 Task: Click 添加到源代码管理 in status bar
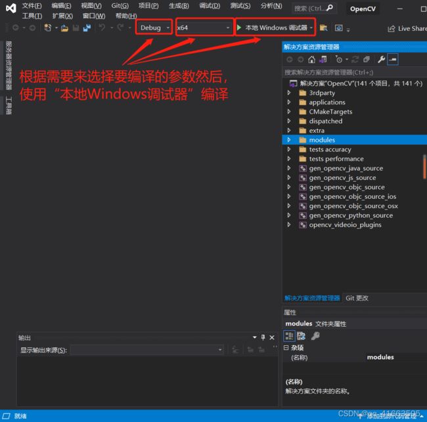click(x=391, y=416)
